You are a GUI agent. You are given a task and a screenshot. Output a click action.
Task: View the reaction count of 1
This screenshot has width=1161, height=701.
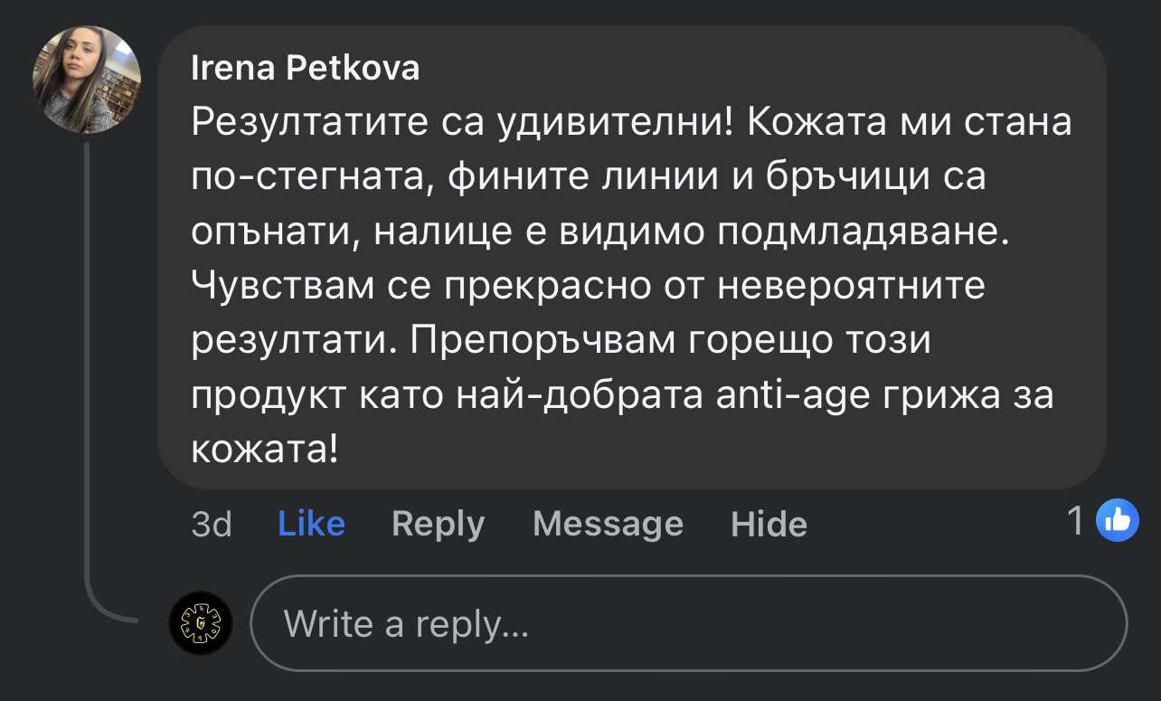point(1076,521)
